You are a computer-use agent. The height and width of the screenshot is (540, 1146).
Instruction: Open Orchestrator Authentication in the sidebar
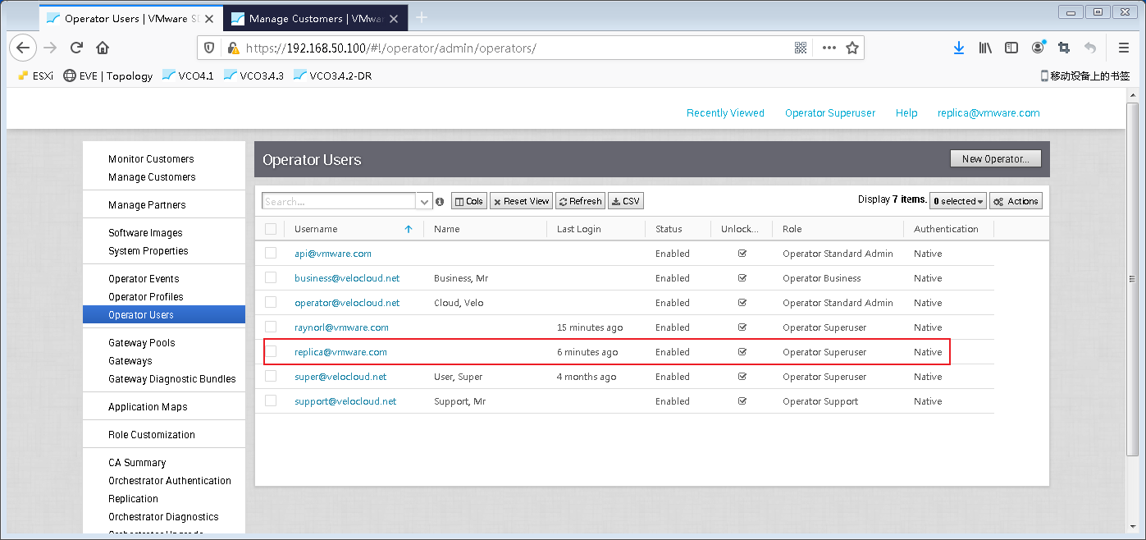[x=170, y=480]
